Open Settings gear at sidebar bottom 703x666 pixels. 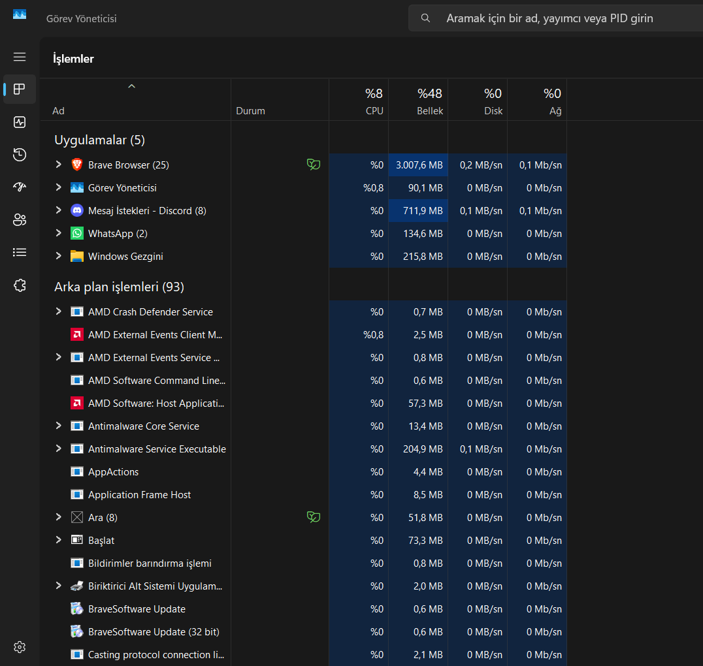pos(20,646)
